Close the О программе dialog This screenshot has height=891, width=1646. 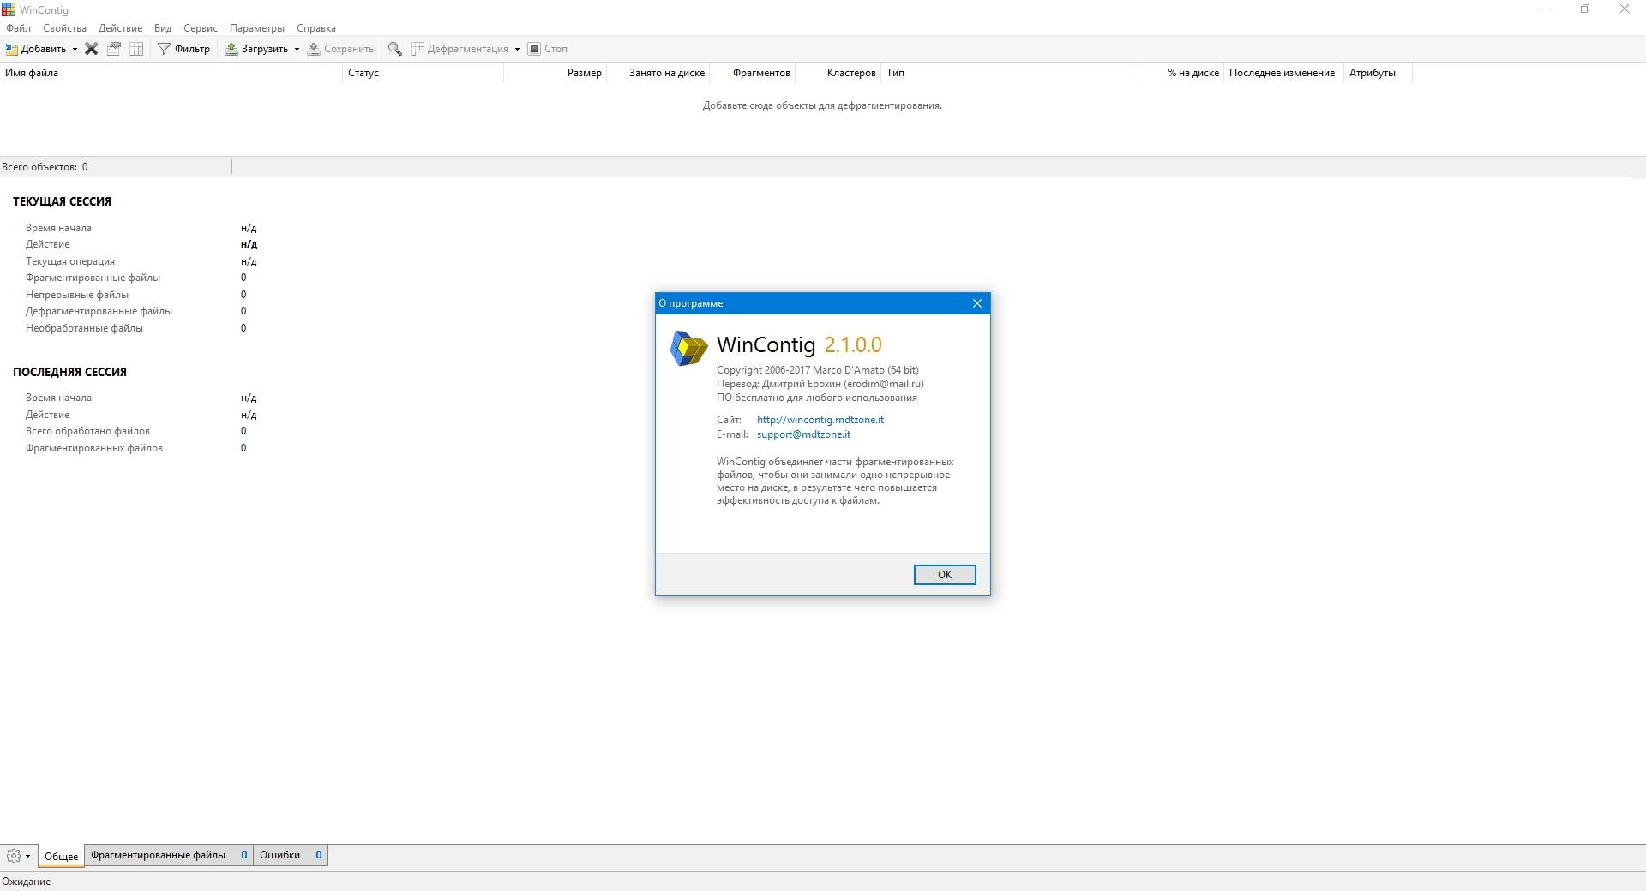coord(977,303)
